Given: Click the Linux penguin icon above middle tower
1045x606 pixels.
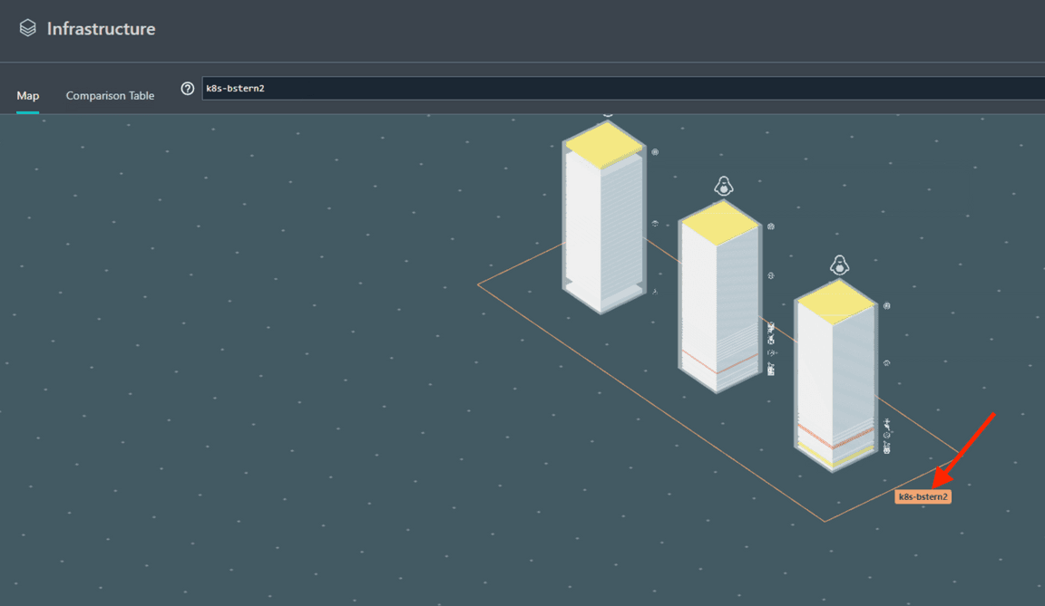Looking at the screenshot, I should click(x=723, y=187).
